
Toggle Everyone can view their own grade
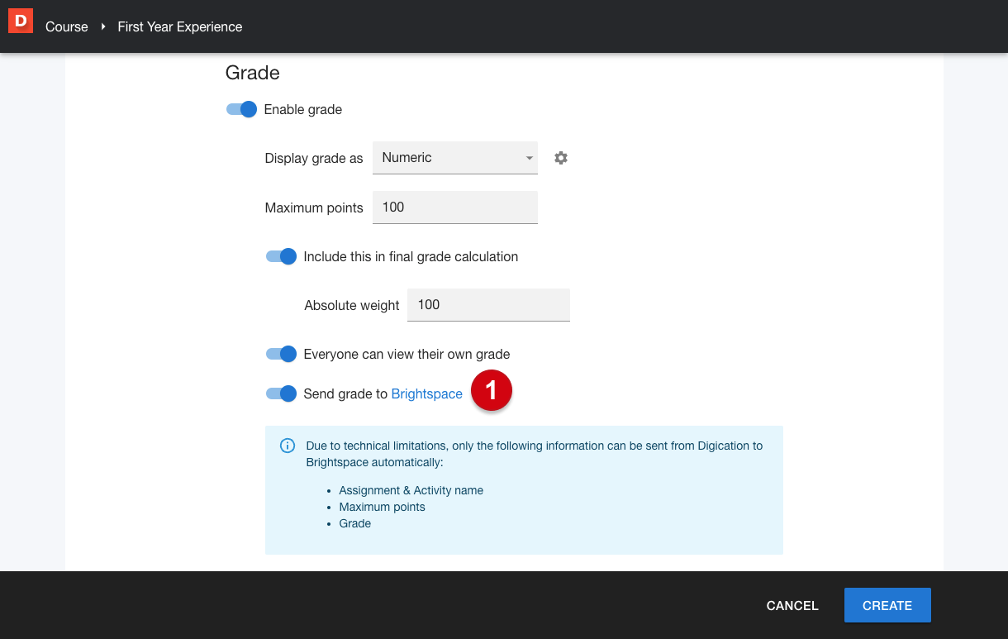click(x=281, y=354)
